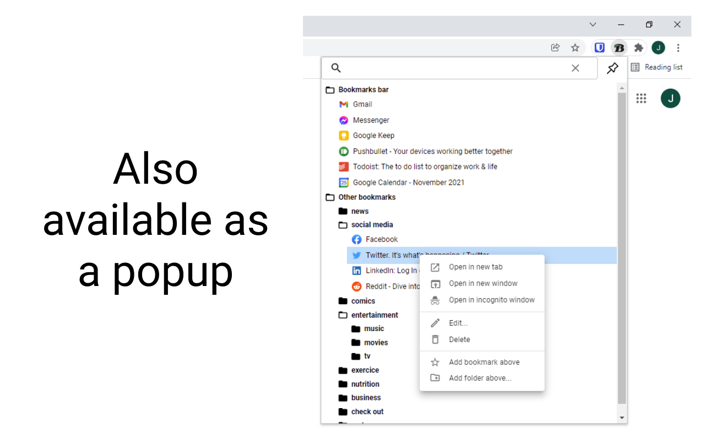Open Chrome profile avatar J in toolbar
The height and width of the screenshot is (440, 705).
658,48
